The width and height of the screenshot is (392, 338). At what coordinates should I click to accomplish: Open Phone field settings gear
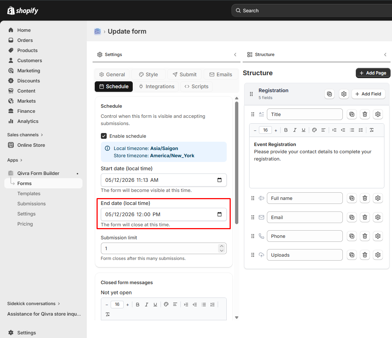(x=378, y=236)
